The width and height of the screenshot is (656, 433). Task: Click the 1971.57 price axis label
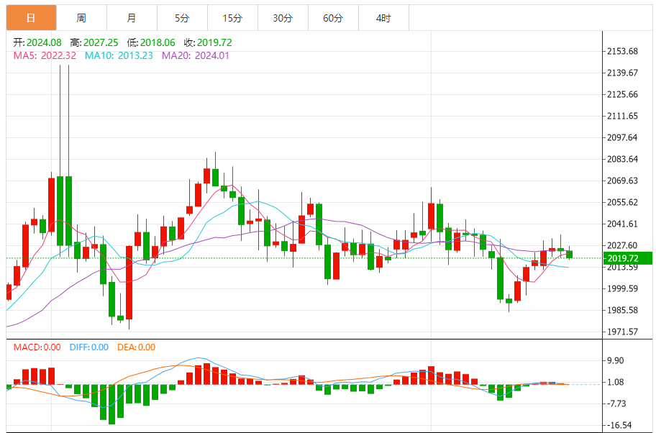[x=622, y=332]
